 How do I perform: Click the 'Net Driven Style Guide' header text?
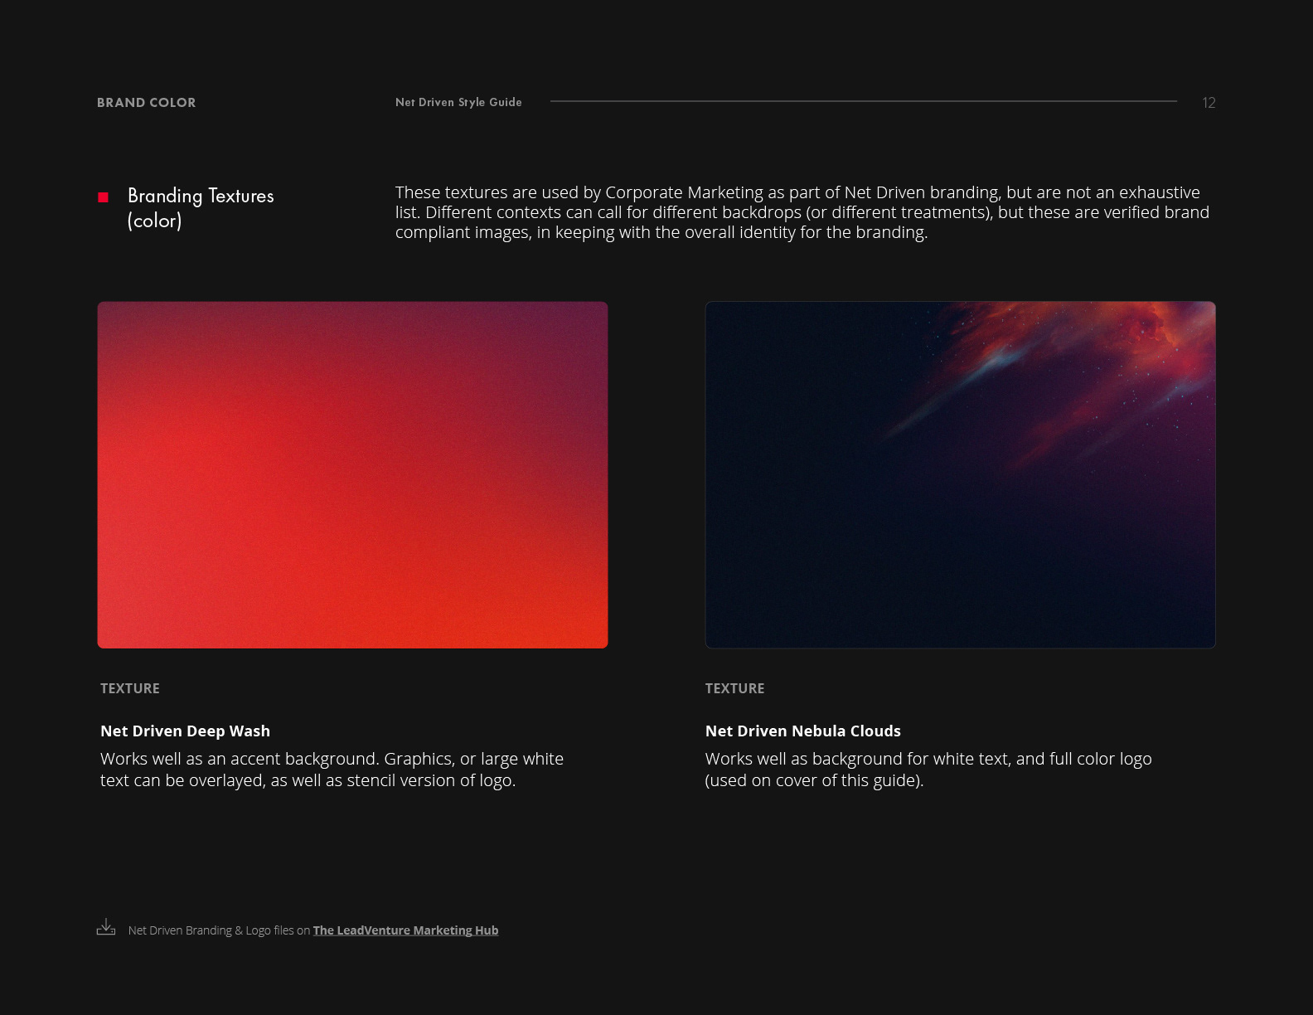click(458, 102)
